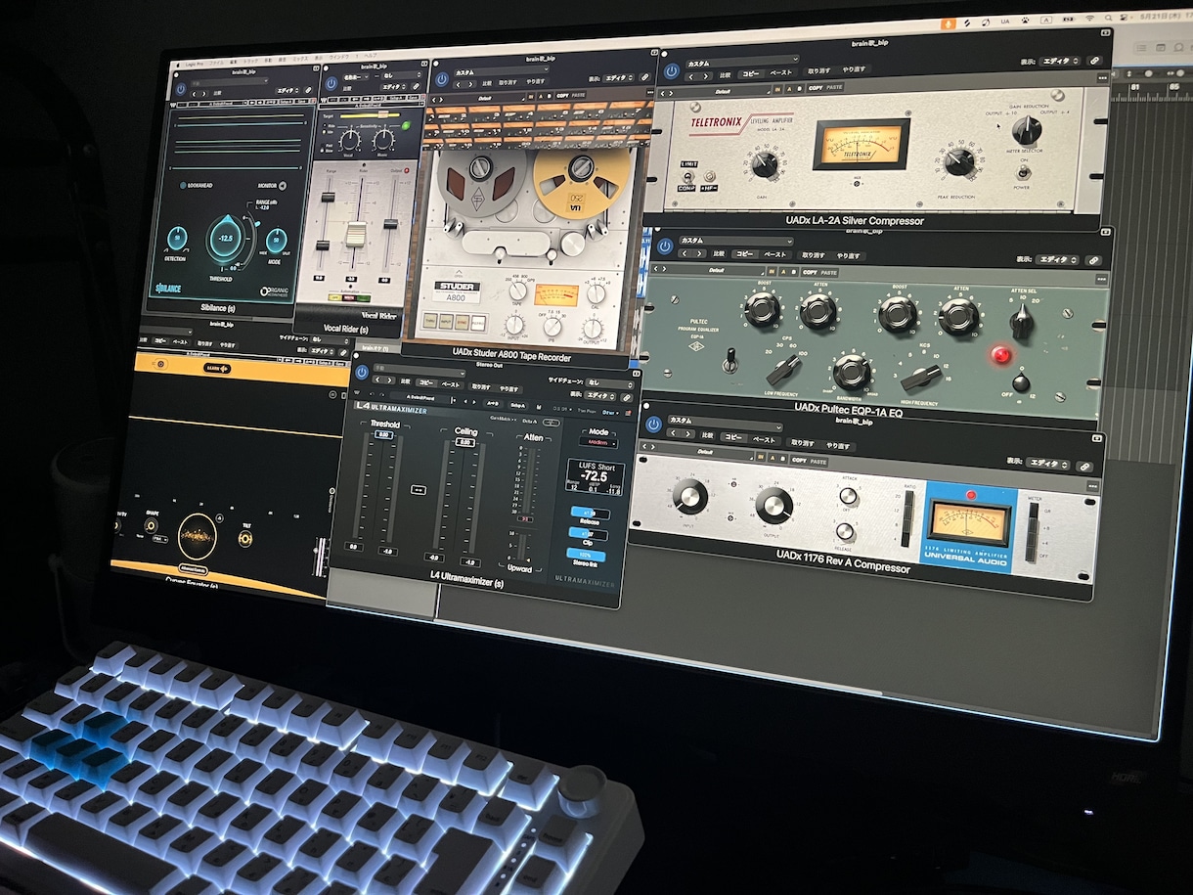Click the threshold-ceiling link button in L4 Ultramaximizer
1193x895 pixels.
click(419, 488)
